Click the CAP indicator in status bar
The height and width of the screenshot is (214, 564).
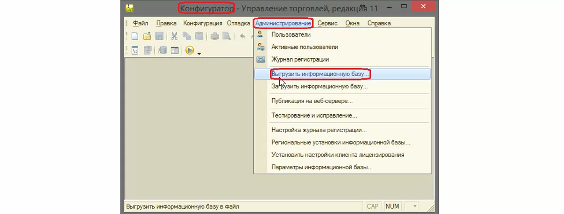tap(373, 206)
